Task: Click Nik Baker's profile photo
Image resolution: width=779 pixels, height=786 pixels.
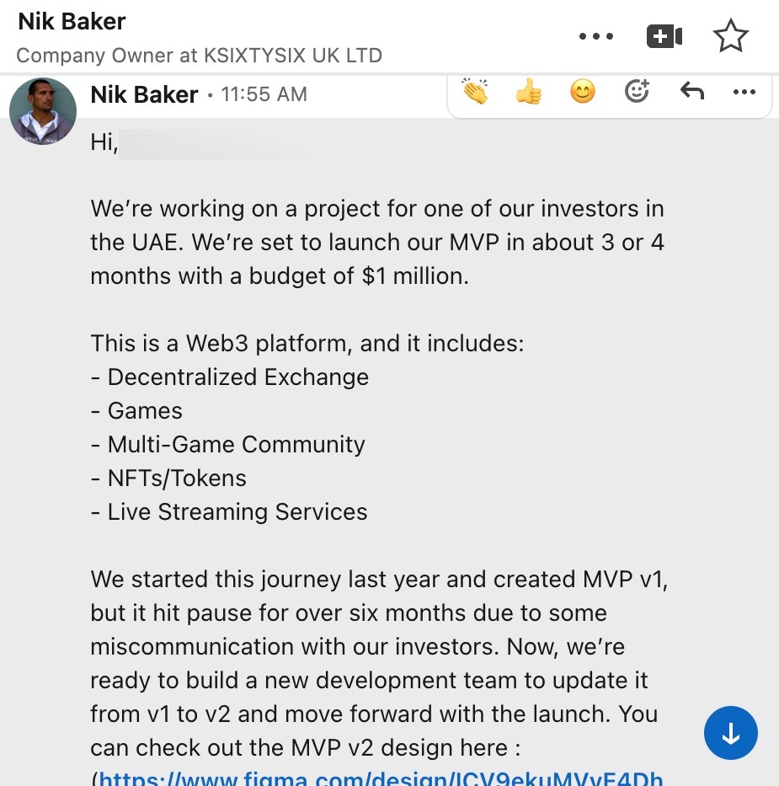Action: (x=43, y=111)
